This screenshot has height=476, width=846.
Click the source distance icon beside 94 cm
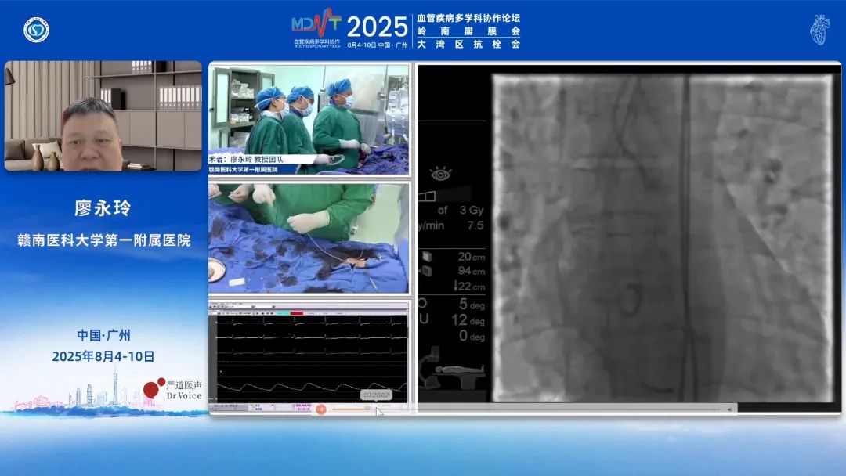coord(428,271)
